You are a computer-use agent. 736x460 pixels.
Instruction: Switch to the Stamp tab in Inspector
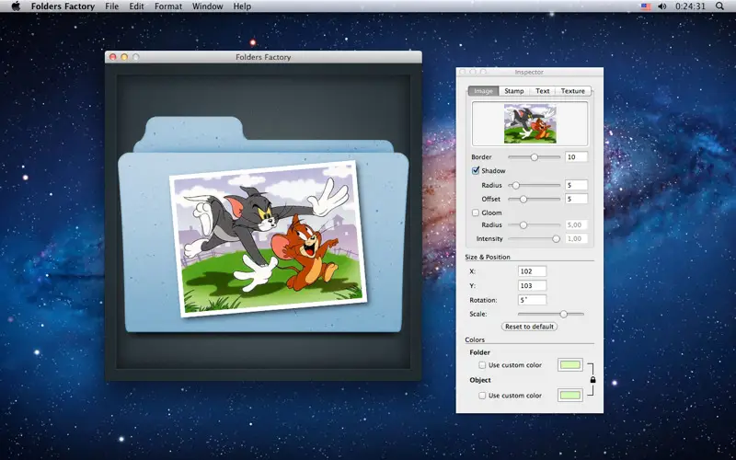click(x=514, y=90)
